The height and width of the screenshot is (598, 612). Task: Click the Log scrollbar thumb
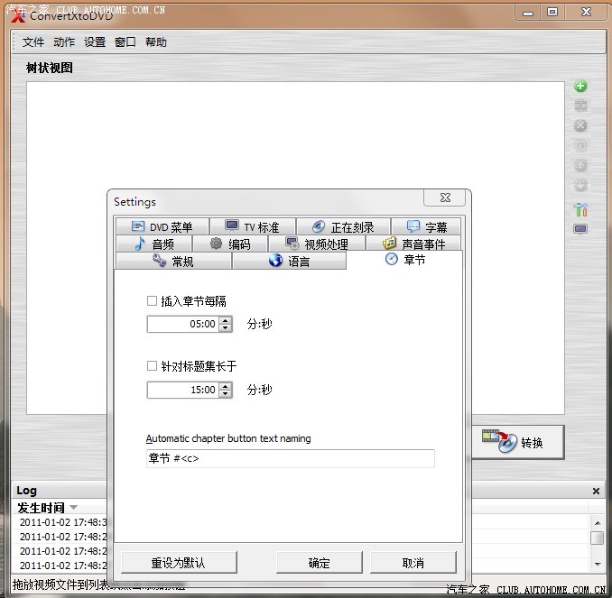pyautogui.click(x=598, y=538)
